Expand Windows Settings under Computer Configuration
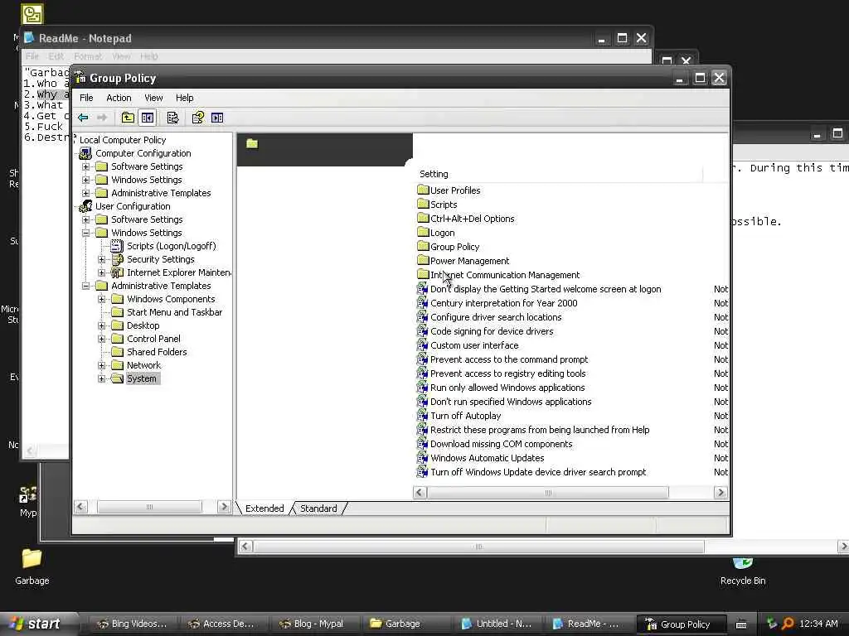This screenshot has height=636, width=849. click(85, 180)
